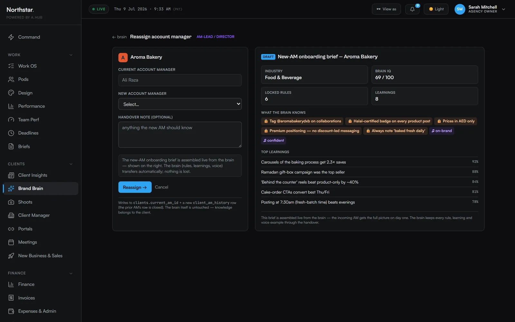Click Always note 'baked fresh daily' tag
This screenshot has width=515, height=322.
click(x=396, y=131)
